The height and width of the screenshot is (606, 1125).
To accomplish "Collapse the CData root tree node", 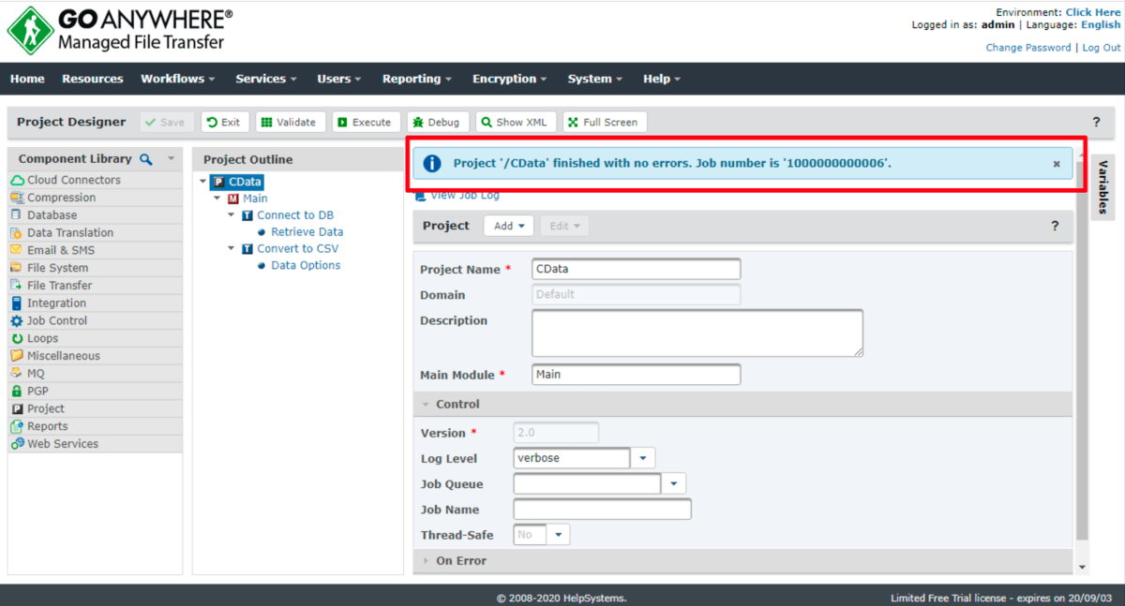I will (x=203, y=183).
